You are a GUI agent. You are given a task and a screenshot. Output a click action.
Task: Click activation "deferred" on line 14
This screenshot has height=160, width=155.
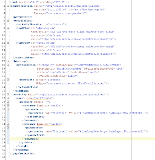(47, 50)
